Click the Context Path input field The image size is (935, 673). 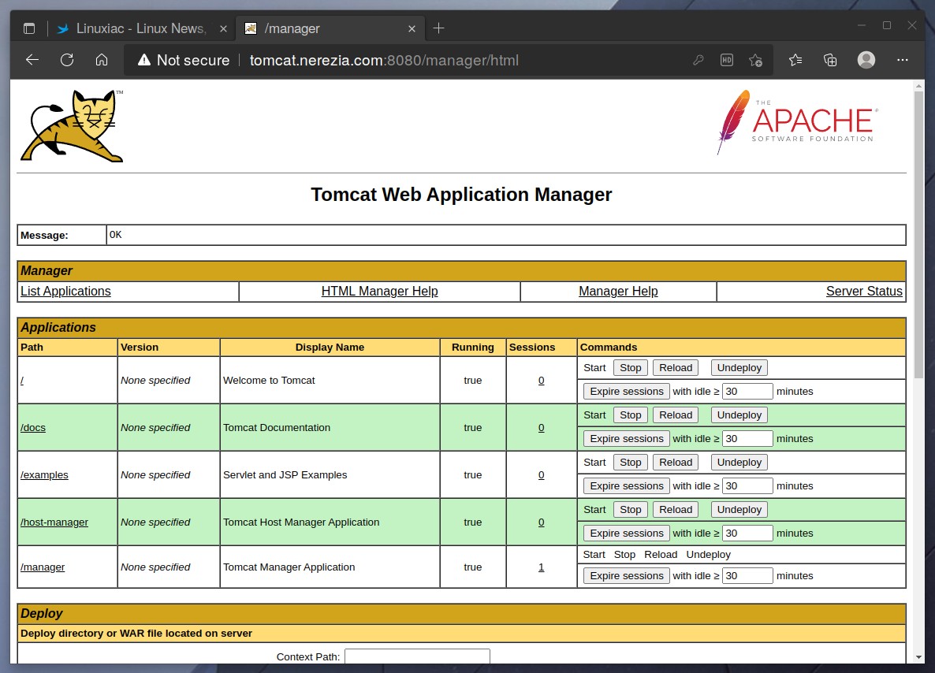coord(417,656)
